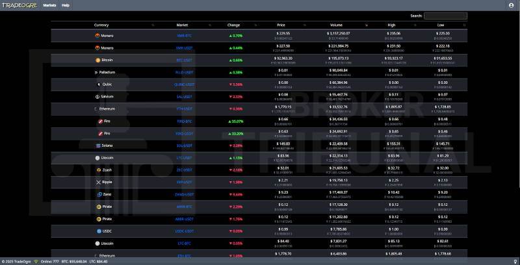The height and width of the screenshot is (265, 520).
Task: Open the XMR-BTC market link
Action: 185,36
